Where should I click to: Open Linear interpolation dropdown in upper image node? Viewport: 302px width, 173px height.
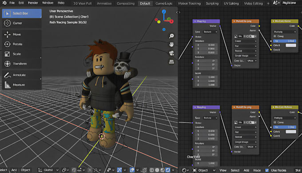[245, 41]
